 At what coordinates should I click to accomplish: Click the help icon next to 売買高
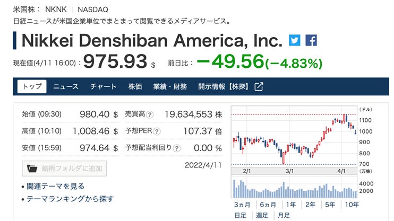pos(150,114)
